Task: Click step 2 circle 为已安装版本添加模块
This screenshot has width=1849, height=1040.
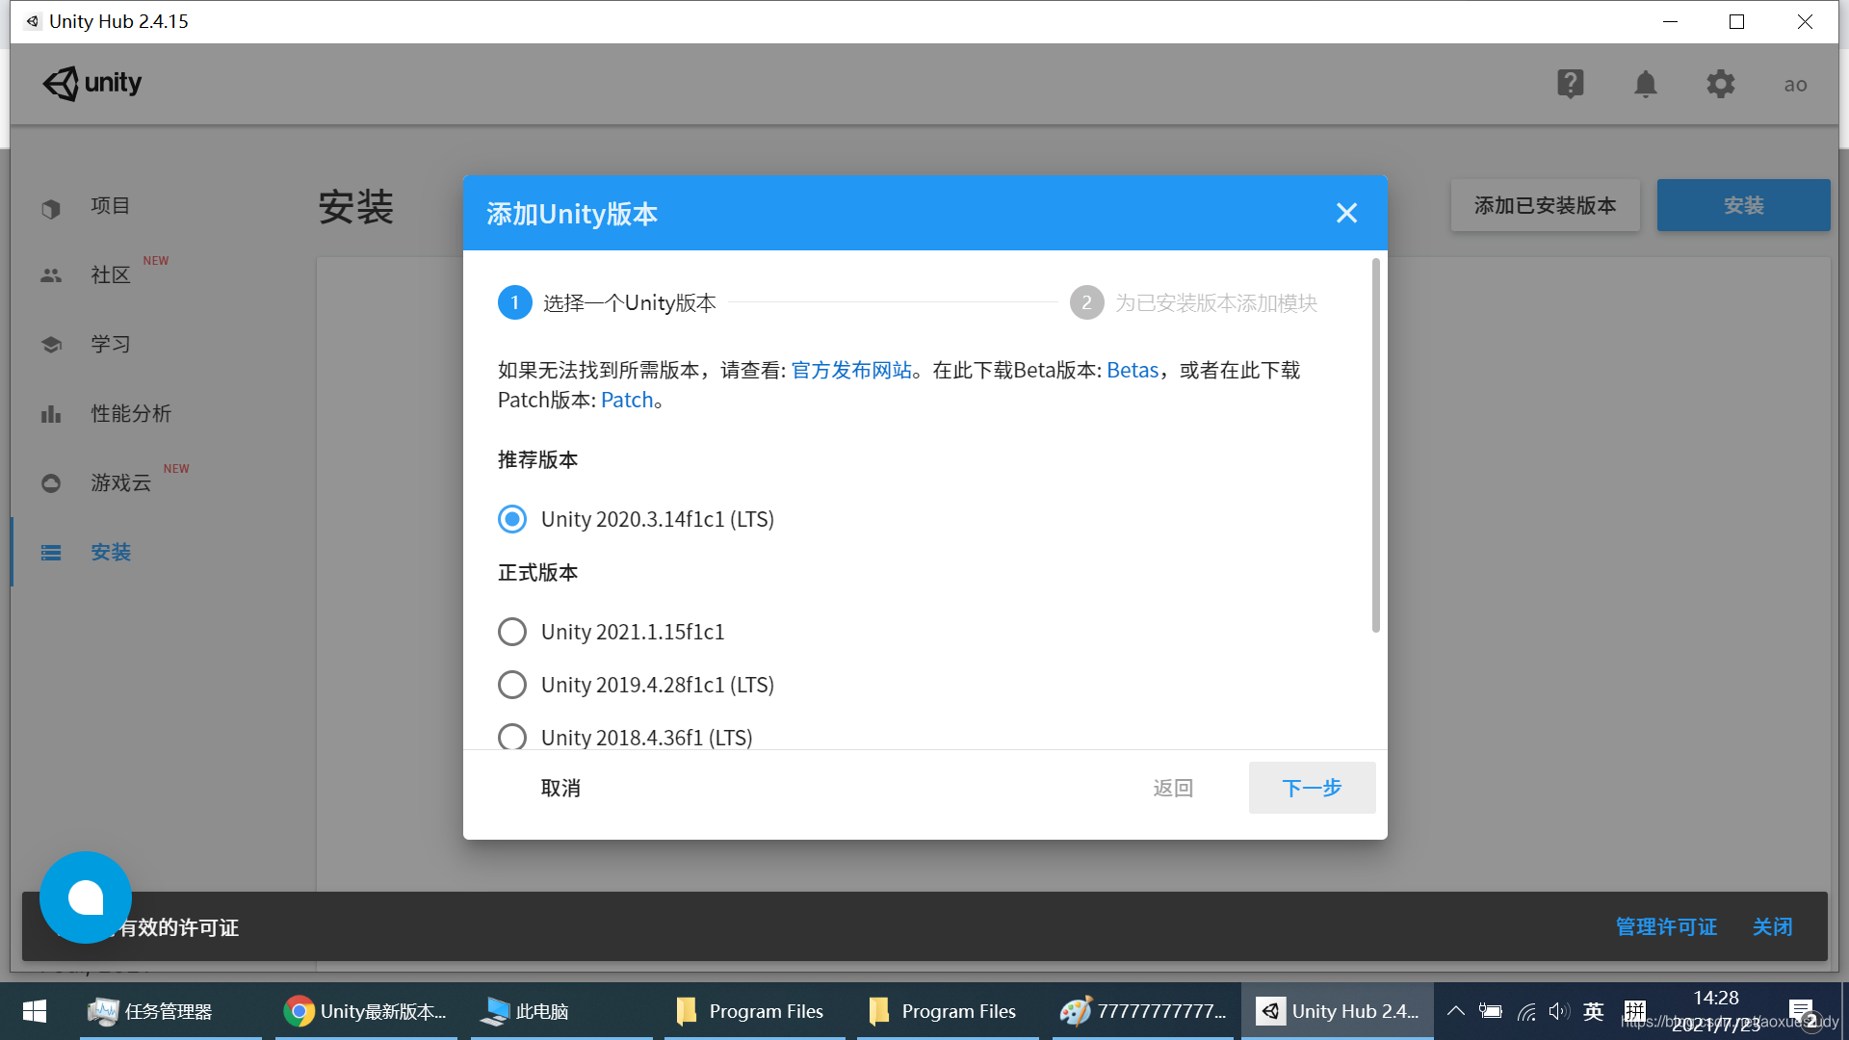Action: point(1086,302)
